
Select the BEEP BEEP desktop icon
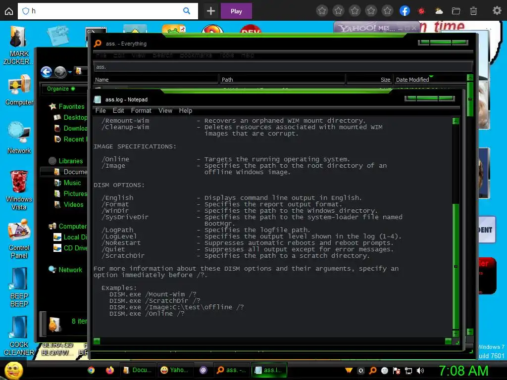[x=19, y=287]
